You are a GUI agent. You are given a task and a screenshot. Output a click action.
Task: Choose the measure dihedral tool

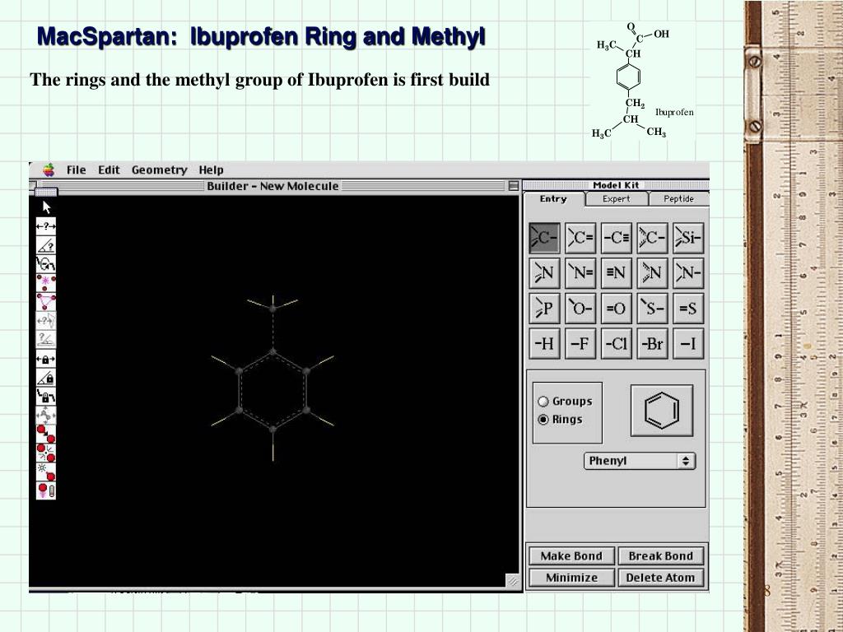point(46,264)
